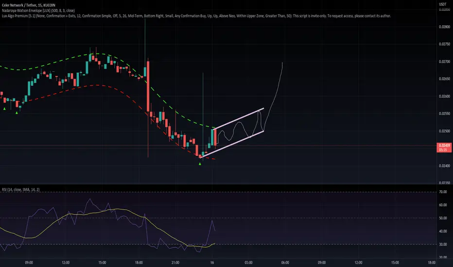The width and height of the screenshot is (453, 267).
Task: Click the 0.02800 price axis label
Action: (444, 27)
